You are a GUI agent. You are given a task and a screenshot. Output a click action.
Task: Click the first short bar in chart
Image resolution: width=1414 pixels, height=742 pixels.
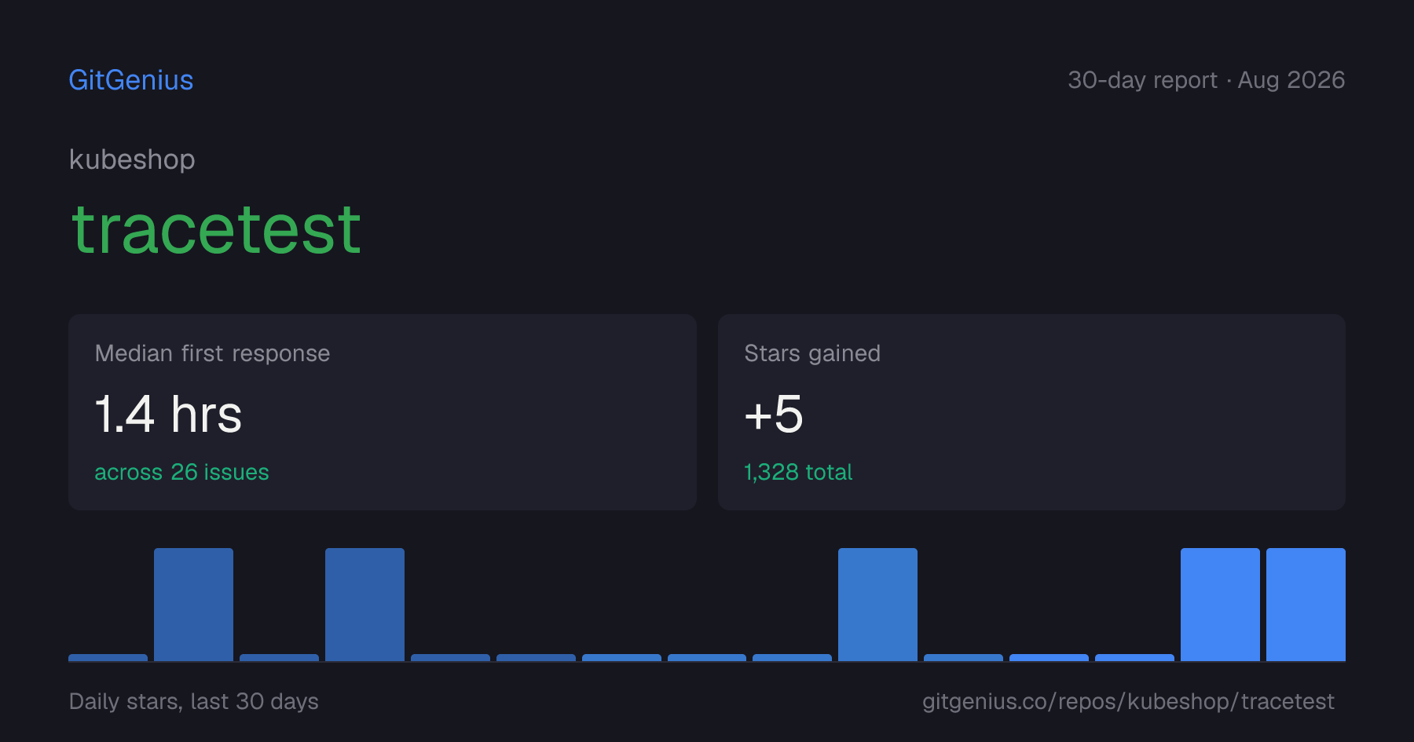coord(108,657)
